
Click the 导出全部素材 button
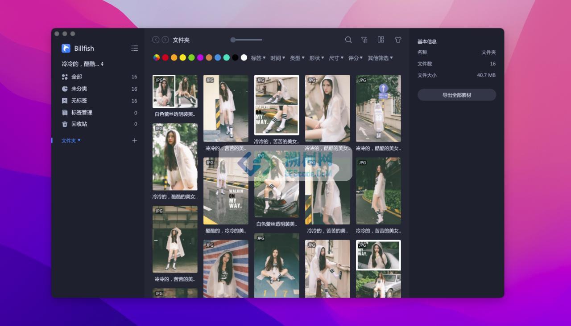click(x=457, y=95)
